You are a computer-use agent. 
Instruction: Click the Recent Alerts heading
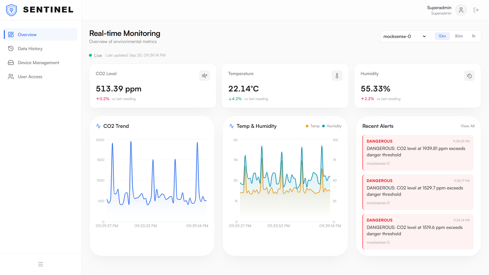click(x=378, y=126)
